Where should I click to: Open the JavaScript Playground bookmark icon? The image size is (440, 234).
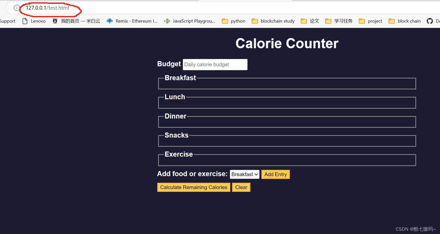coord(167,21)
